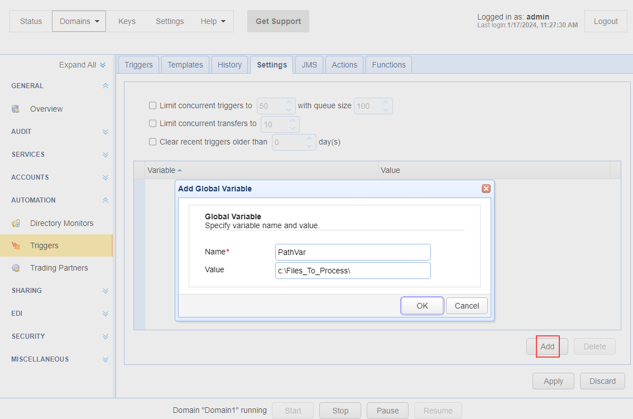Select the Settings tab
This screenshot has height=419, width=633.
[272, 65]
